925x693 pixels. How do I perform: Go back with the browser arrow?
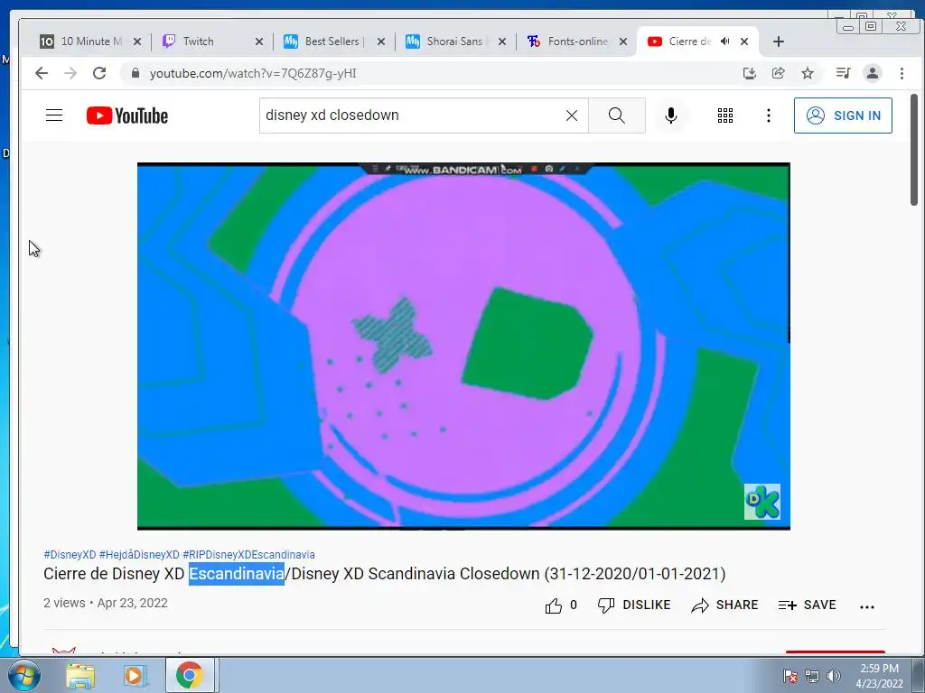(x=42, y=73)
